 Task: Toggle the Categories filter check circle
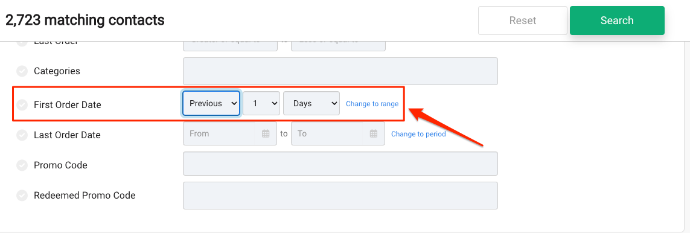[x=22, y=71]
